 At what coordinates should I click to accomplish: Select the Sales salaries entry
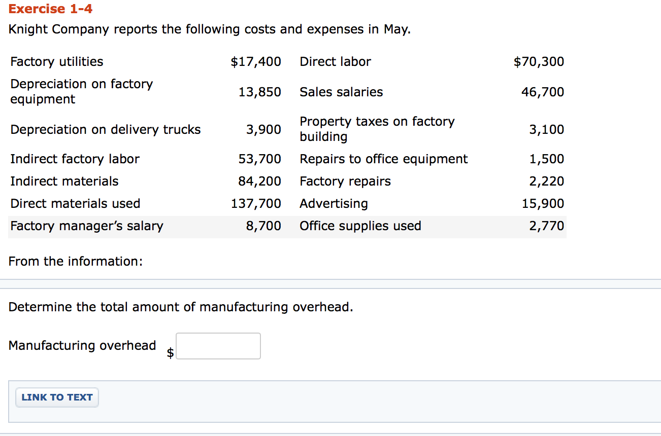click(x=341, y=92)
